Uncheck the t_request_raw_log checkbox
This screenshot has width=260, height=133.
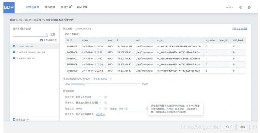tap(14, 58)
